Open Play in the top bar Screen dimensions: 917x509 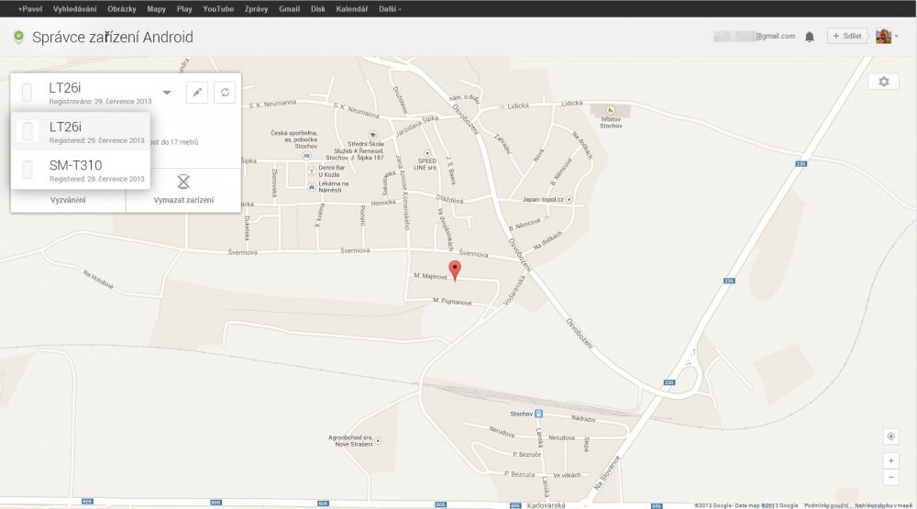pyautogui.click(x=184, y=9)
